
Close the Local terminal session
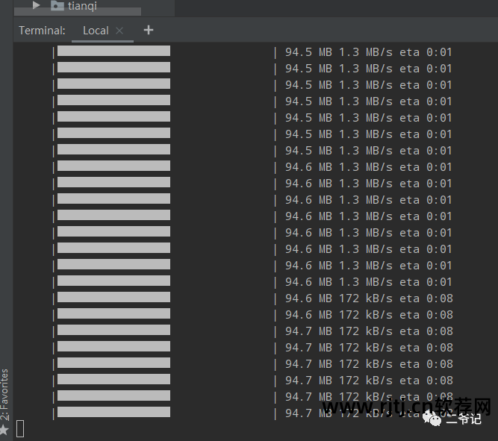pyautogui.click(x=119, y=31)
